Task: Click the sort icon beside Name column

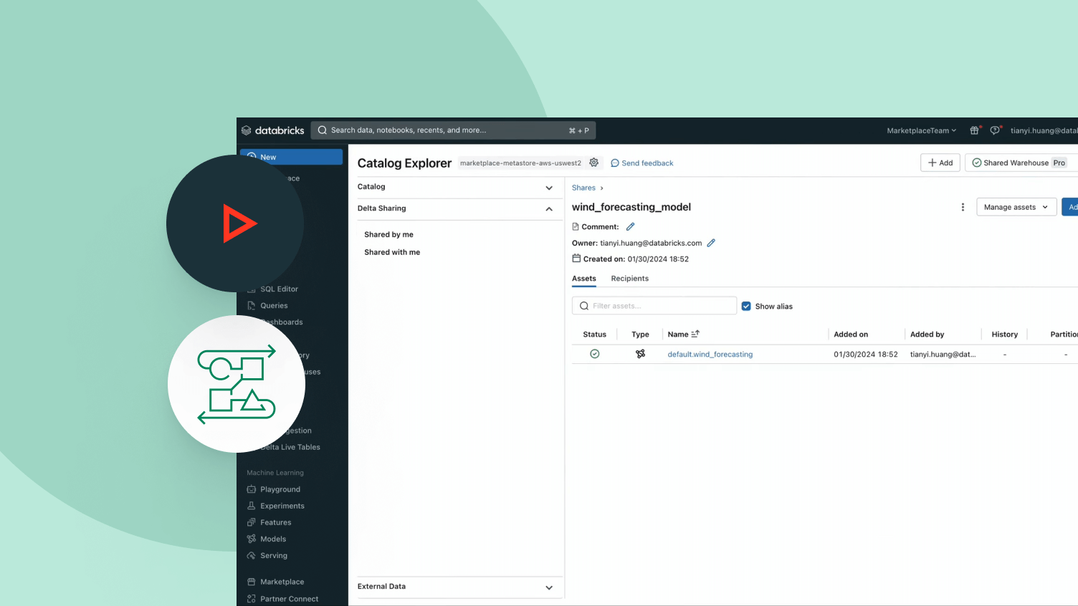Action: tap(695, 334)
